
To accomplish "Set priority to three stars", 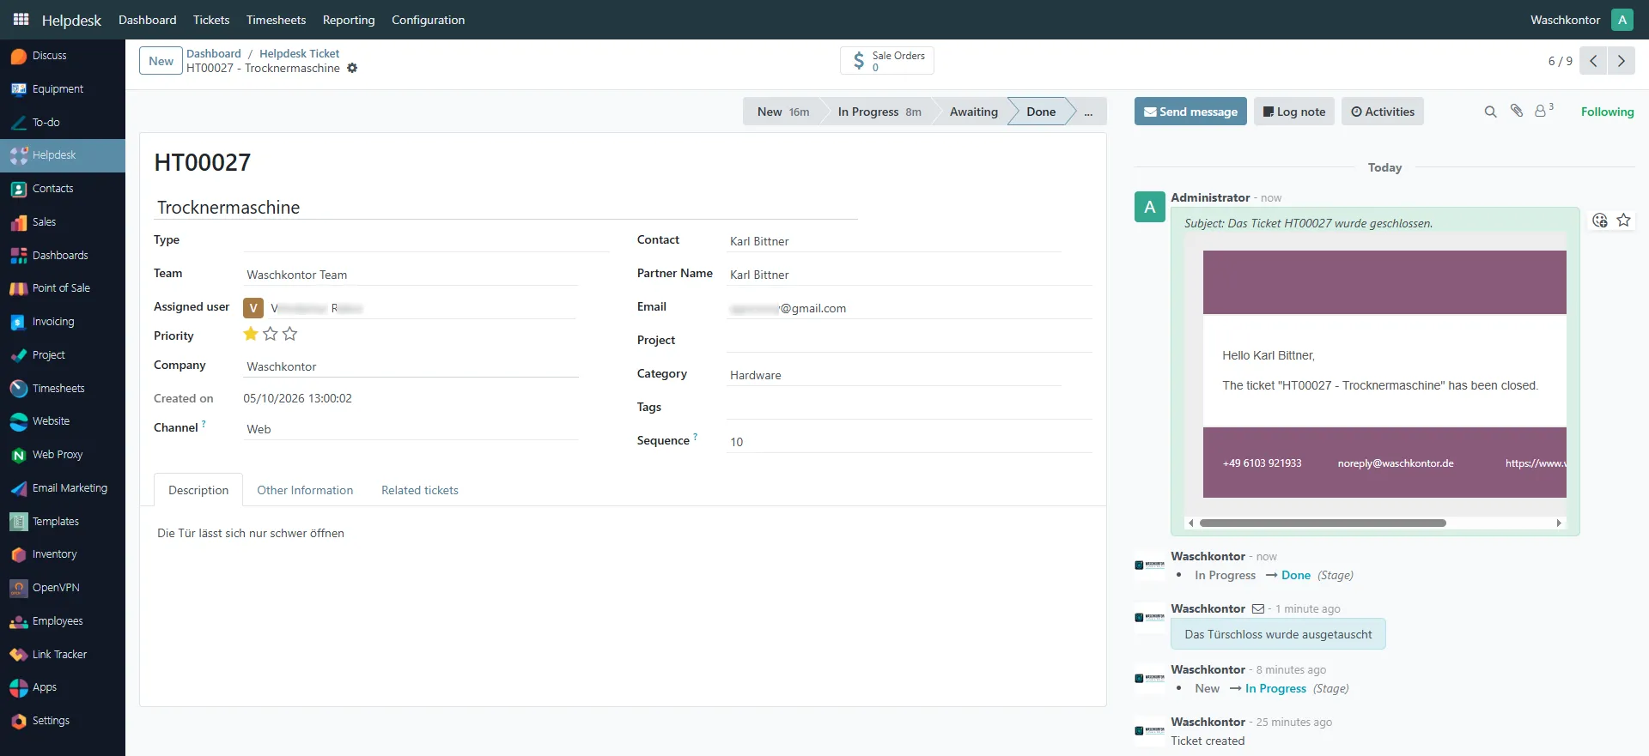I will 290,334.
